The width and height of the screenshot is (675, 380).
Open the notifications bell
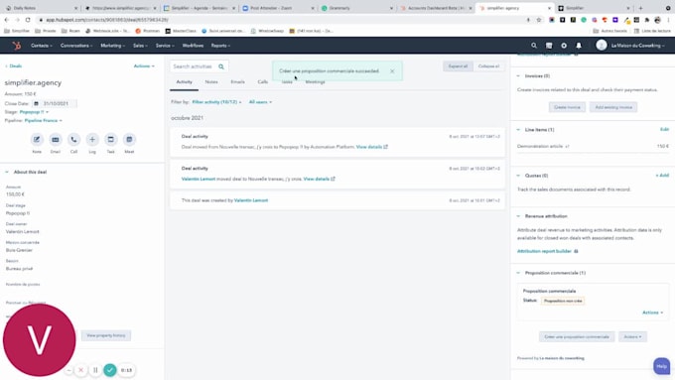click(579, 46)
